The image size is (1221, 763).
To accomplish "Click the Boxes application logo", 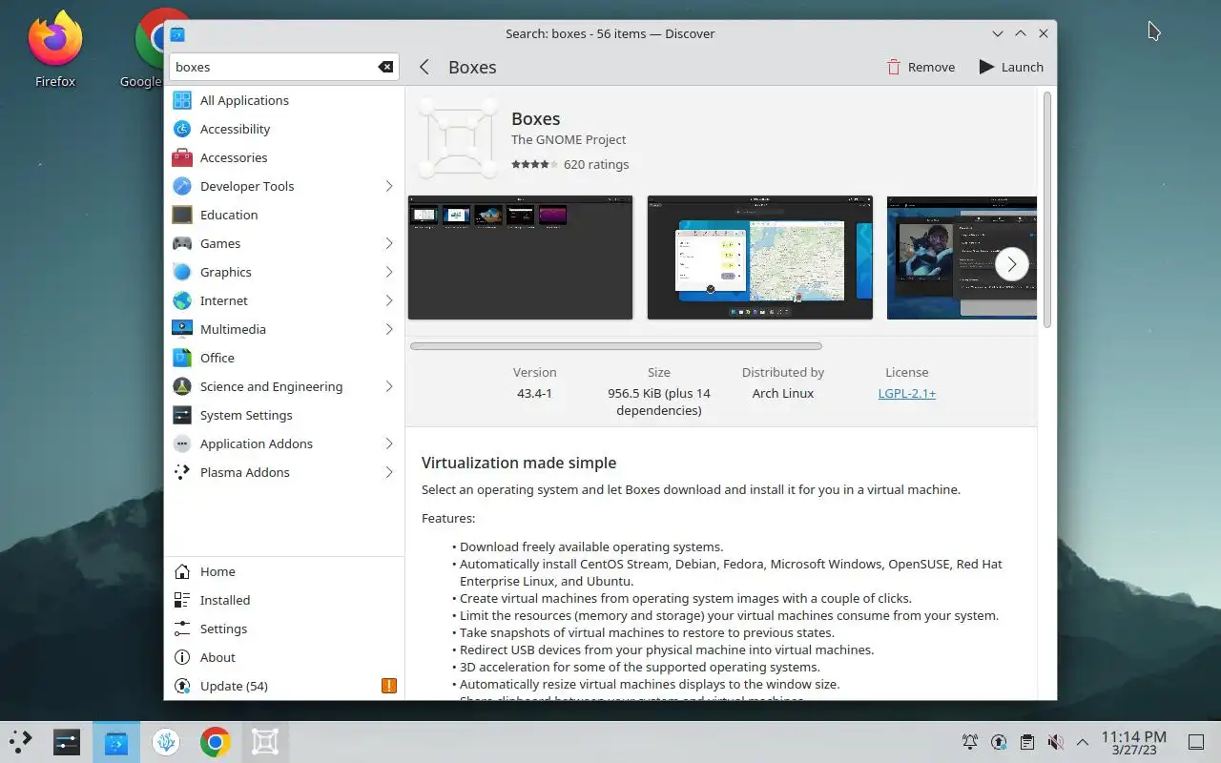I will pyautogui.click(x=459, y=139).
